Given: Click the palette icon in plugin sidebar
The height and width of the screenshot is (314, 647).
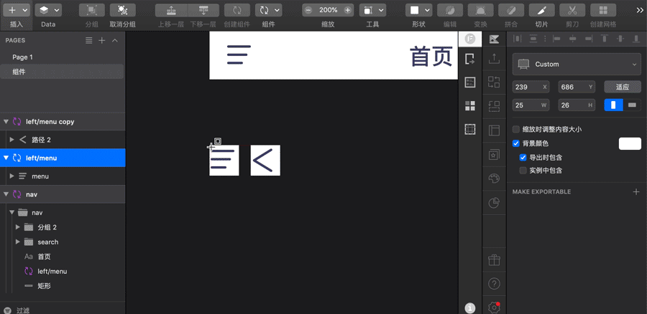Looking at the screenshot, I should click(x=494, y=179).
